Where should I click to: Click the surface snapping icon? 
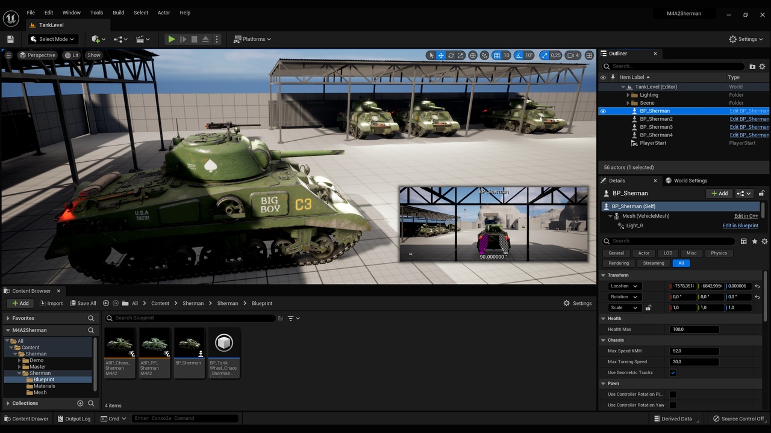click(485, 55)
